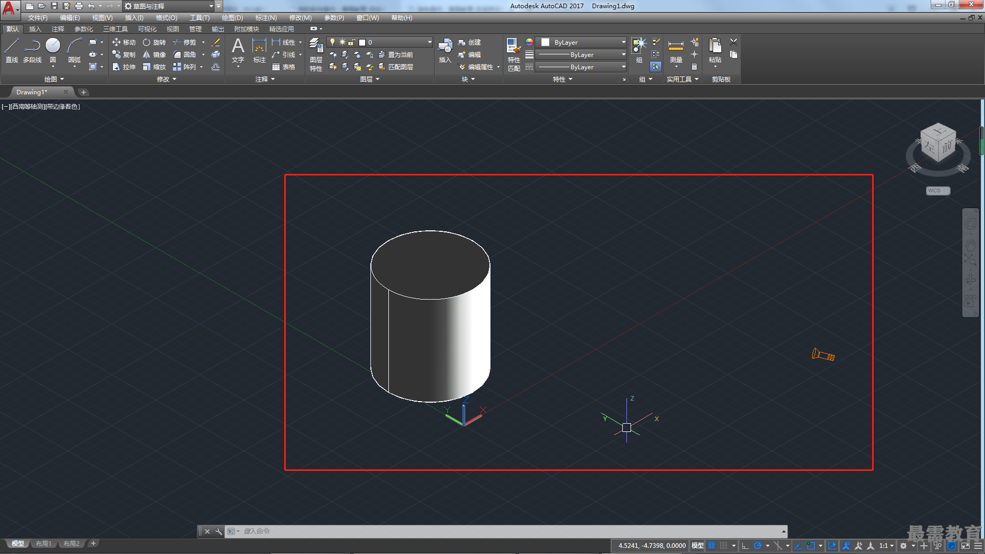Expand the 绘图 (Draw) panel
The width and height of the screenshot is (985, 554).
[x=54, y=79]
